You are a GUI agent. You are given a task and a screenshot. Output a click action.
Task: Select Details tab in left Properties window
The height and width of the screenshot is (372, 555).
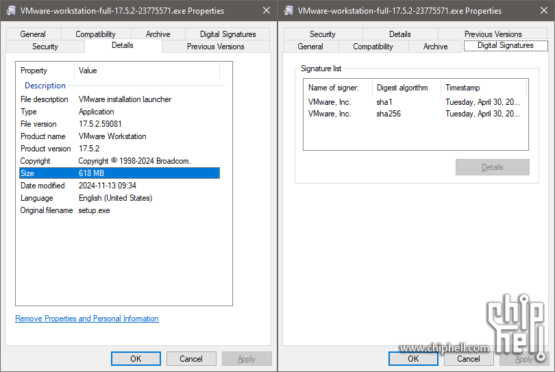(123, 45)
